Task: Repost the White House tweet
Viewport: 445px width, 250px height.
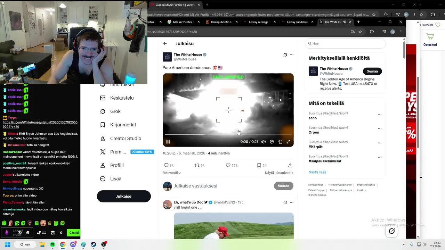Action: [x=197, y=165]
